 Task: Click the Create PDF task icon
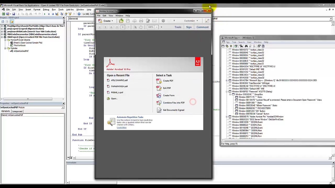point(159,81)
